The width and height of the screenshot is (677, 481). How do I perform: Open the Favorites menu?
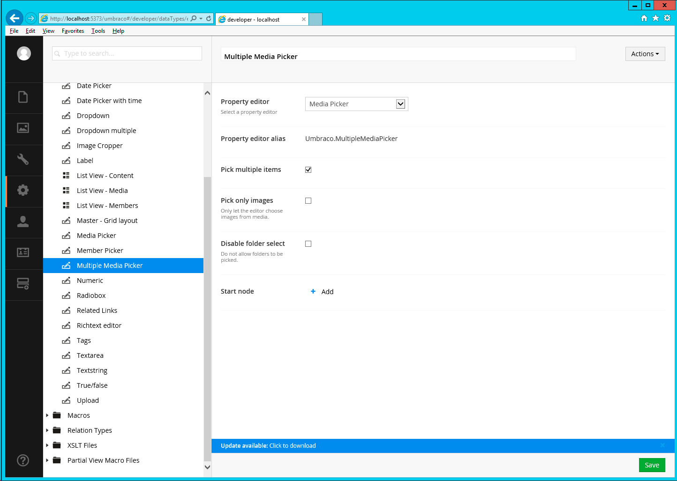pyautogui.click(x=73, y=31)
